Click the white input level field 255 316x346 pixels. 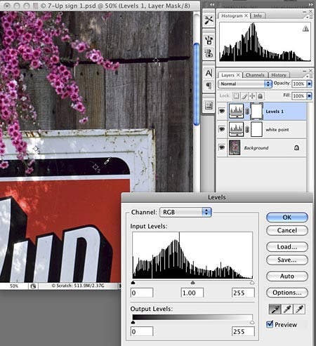[x=243, y=293]
